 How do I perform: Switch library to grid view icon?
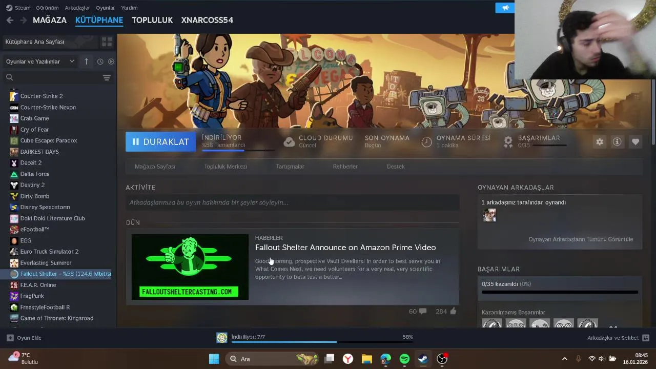point(107,42)
